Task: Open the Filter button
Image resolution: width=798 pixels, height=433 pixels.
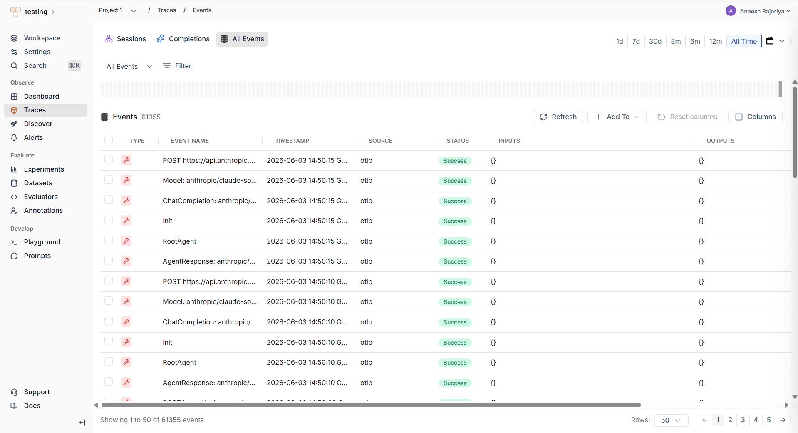Action: point(177,66)
